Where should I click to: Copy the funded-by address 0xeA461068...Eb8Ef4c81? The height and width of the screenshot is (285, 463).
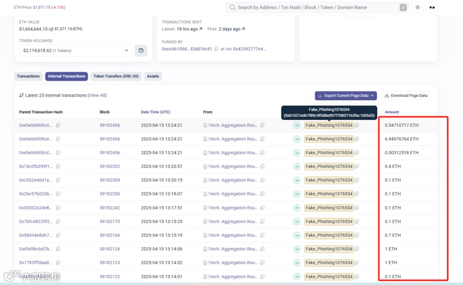[216, 49]
